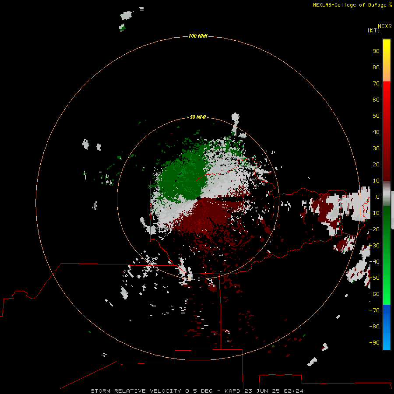Click the 0 value on the velocity scale

click(378, 197)
